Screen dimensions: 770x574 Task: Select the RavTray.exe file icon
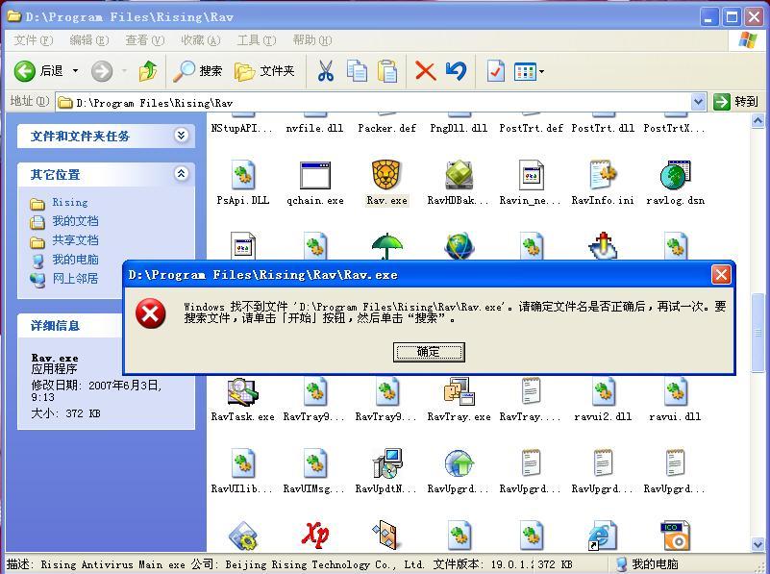coord(459,392)
